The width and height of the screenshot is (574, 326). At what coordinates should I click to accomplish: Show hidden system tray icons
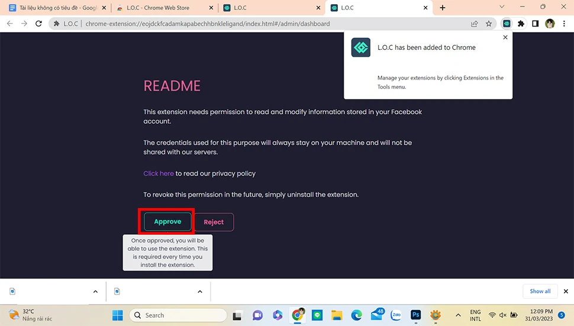pos(458,315)
